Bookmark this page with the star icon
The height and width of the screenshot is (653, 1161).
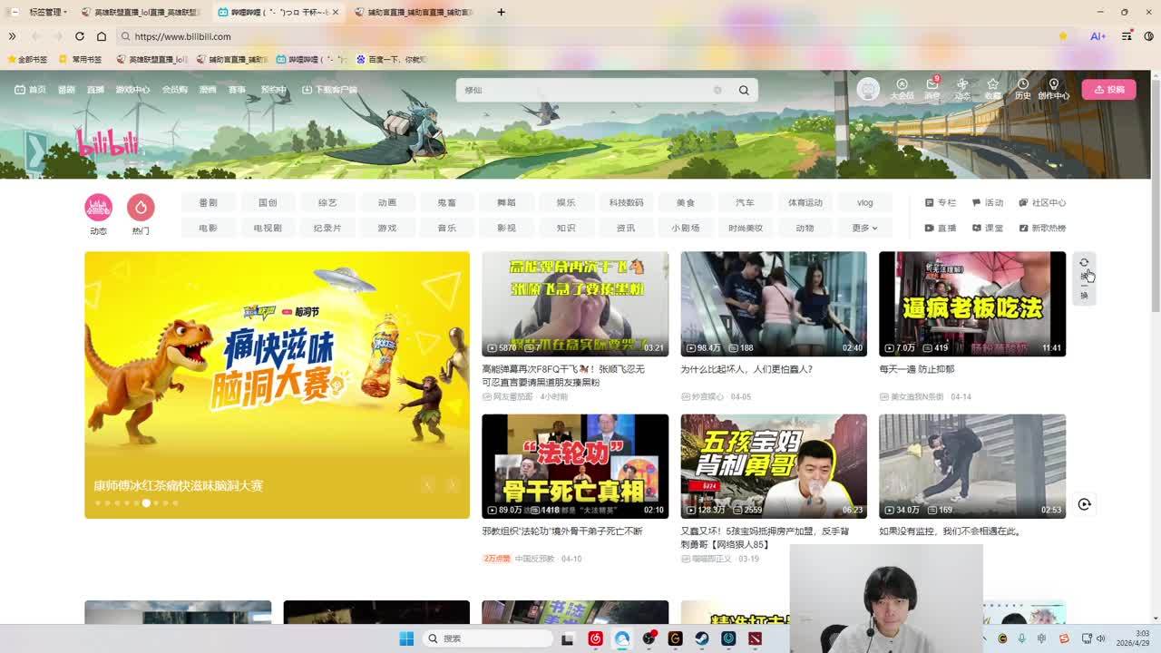point(1063,36)
